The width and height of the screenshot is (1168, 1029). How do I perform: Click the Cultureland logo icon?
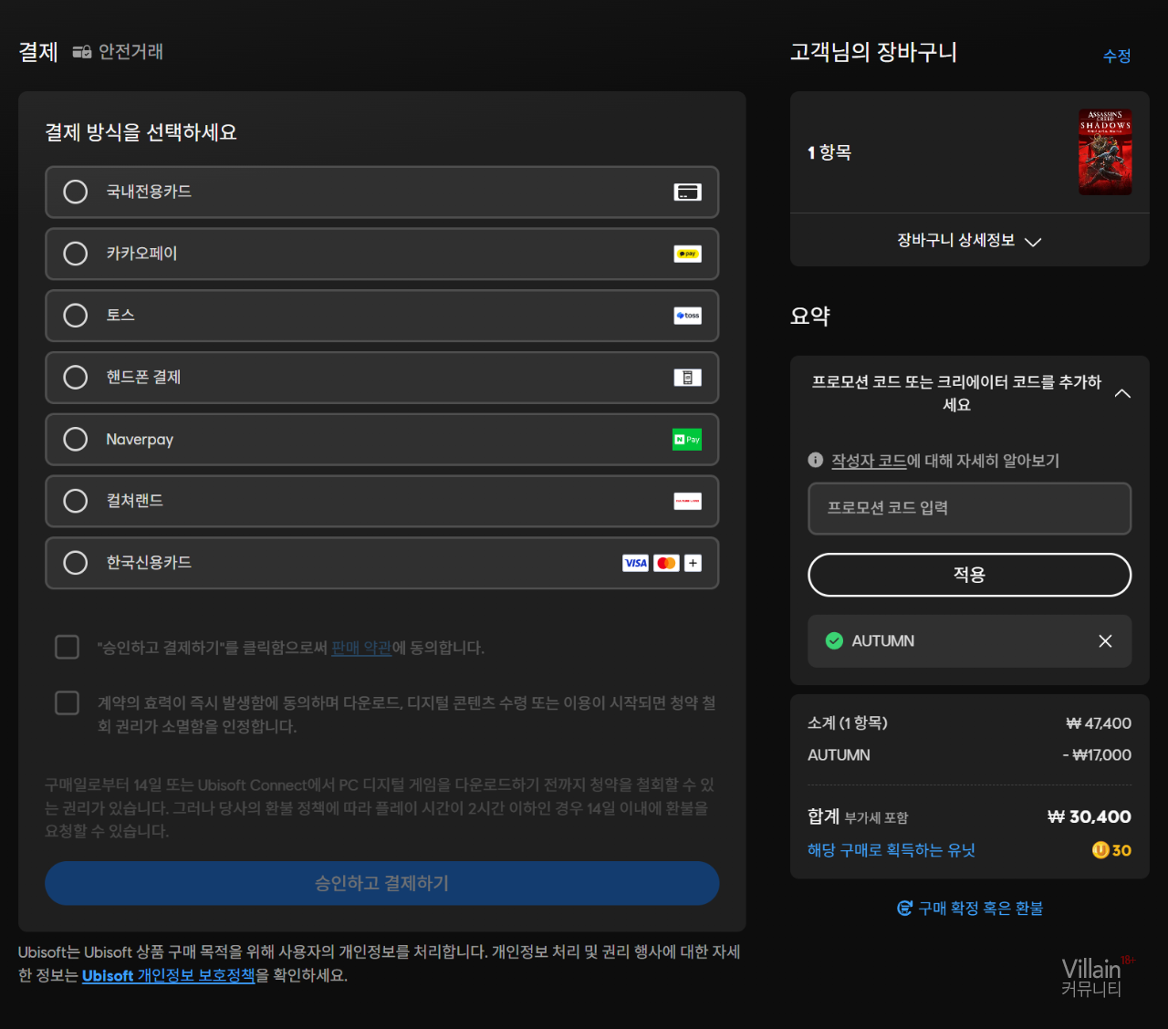687,501
